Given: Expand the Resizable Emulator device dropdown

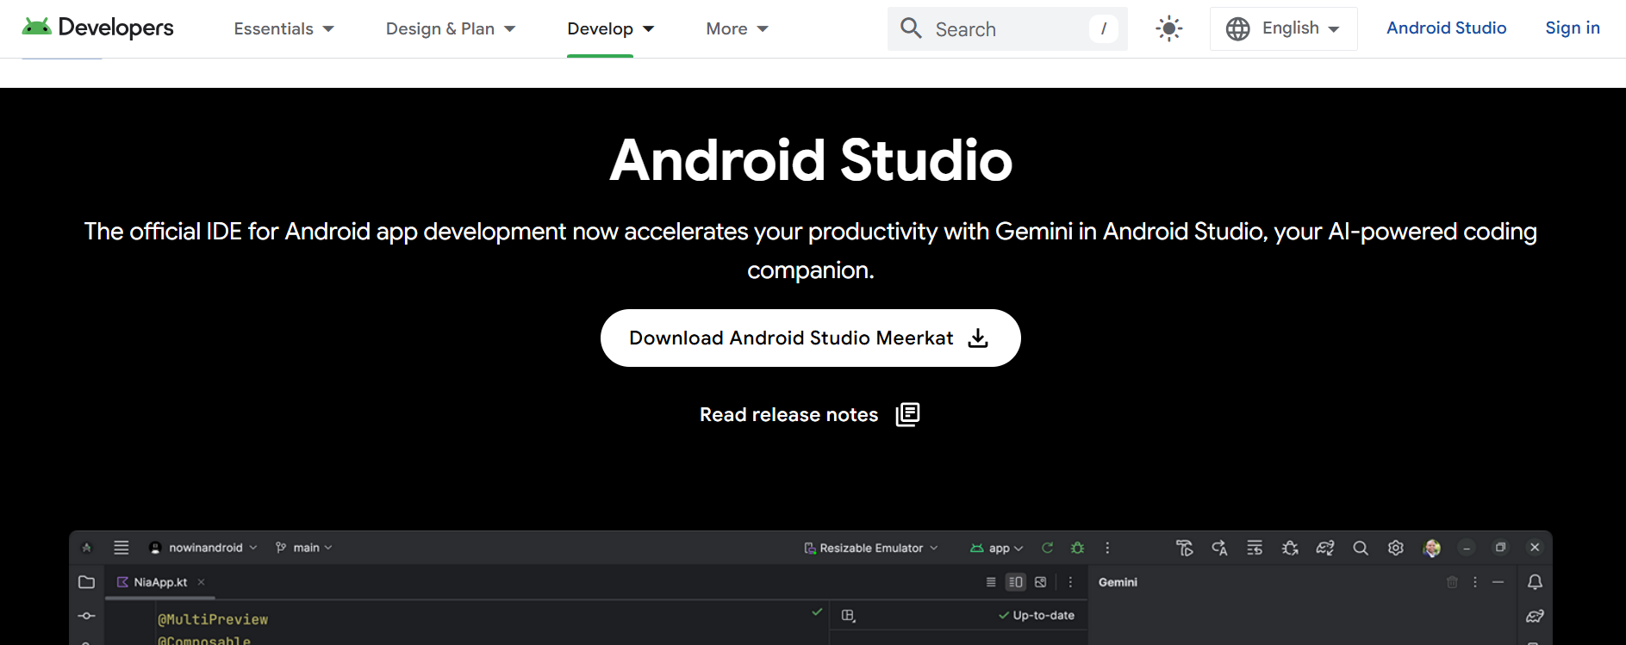Looking at the screenshot, I should pos(870,548).
